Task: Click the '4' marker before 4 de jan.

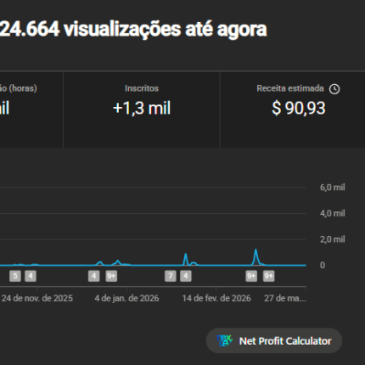Action: pyautogui.click(x=94, y=276)
